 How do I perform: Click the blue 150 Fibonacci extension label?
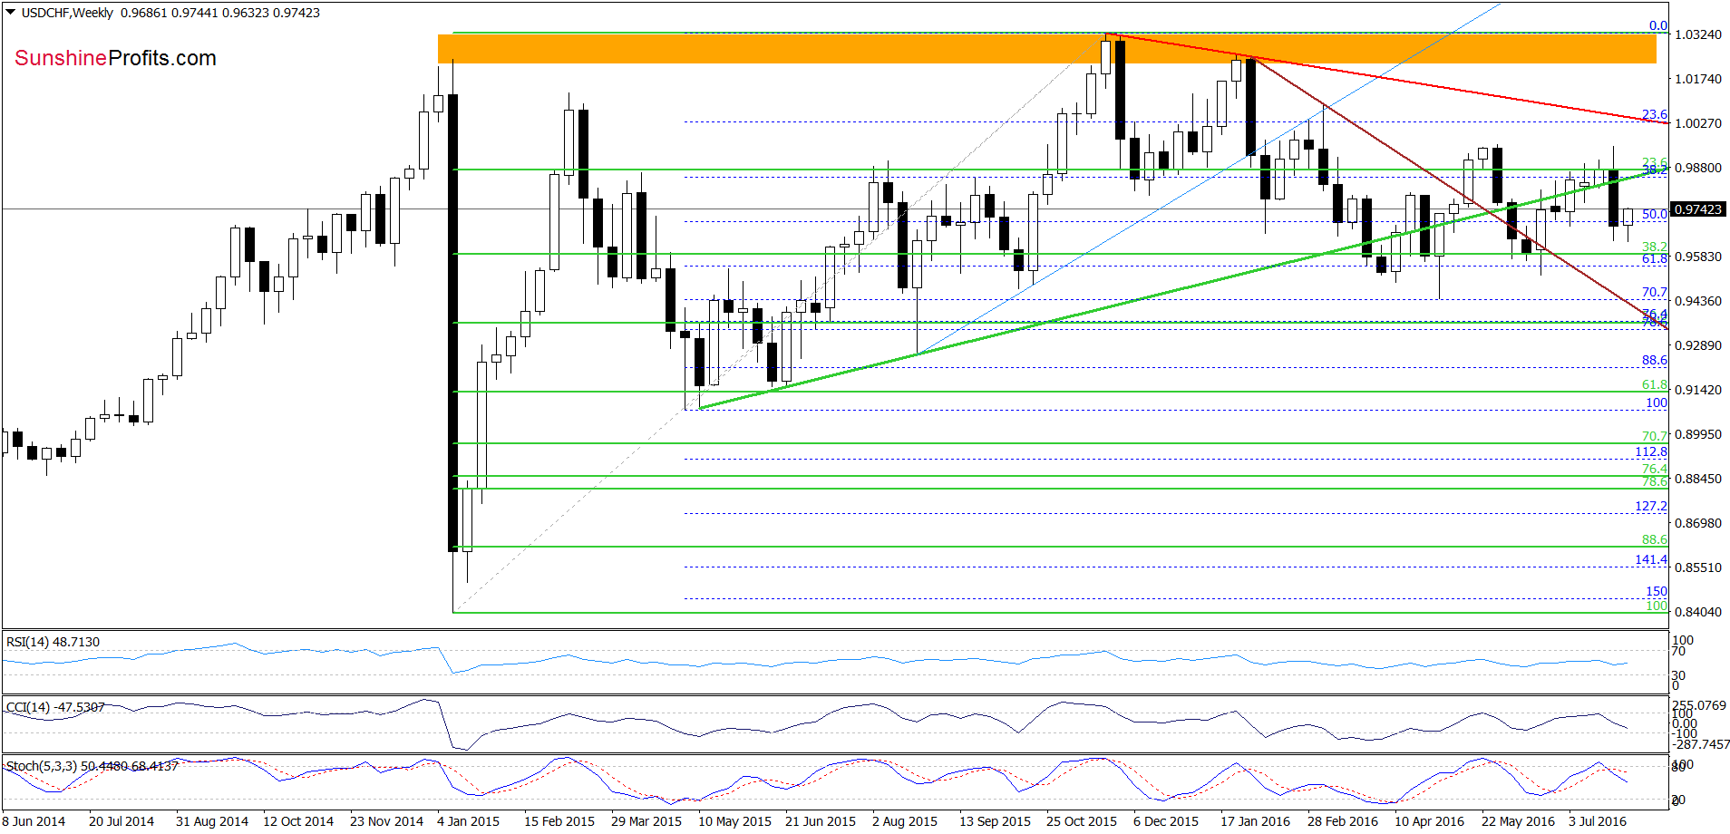[1657, 592]
